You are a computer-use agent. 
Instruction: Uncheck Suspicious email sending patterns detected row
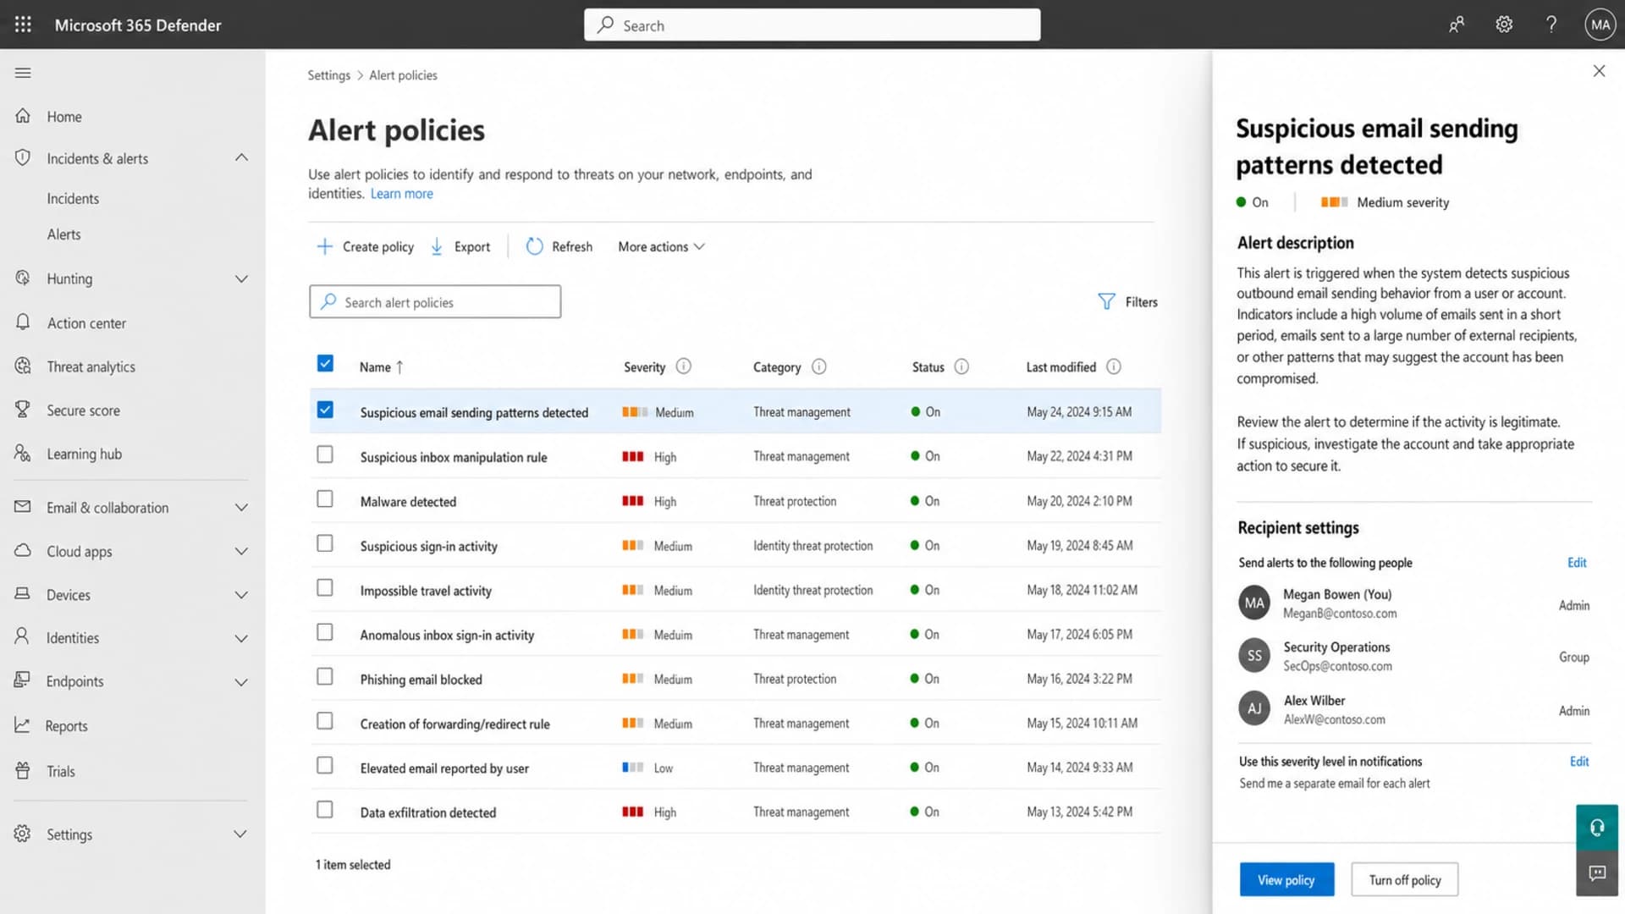[x=325, y=410]
